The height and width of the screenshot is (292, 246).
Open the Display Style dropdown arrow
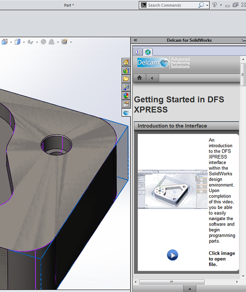(24, 42)
